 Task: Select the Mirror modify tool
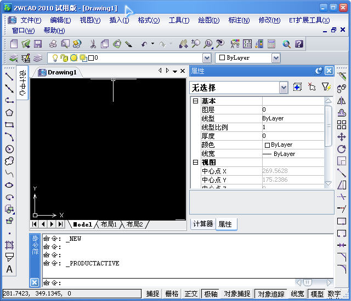click(x=342, y=101)
